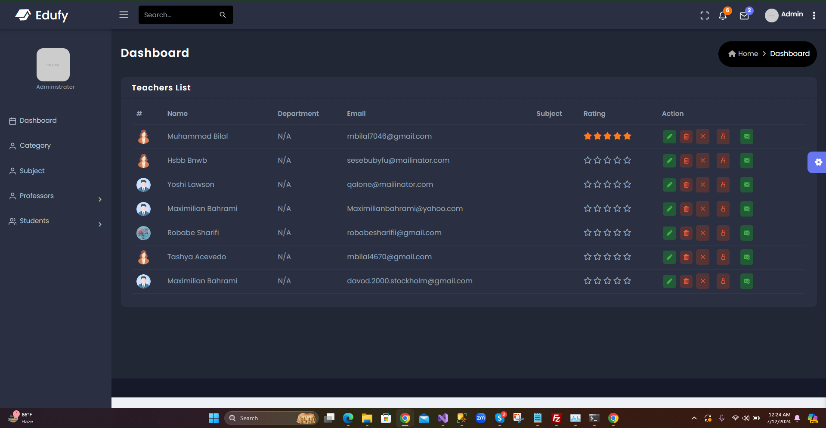
Task: Click the Email column header
Action: pyautogui.click(x=356, y=114)
